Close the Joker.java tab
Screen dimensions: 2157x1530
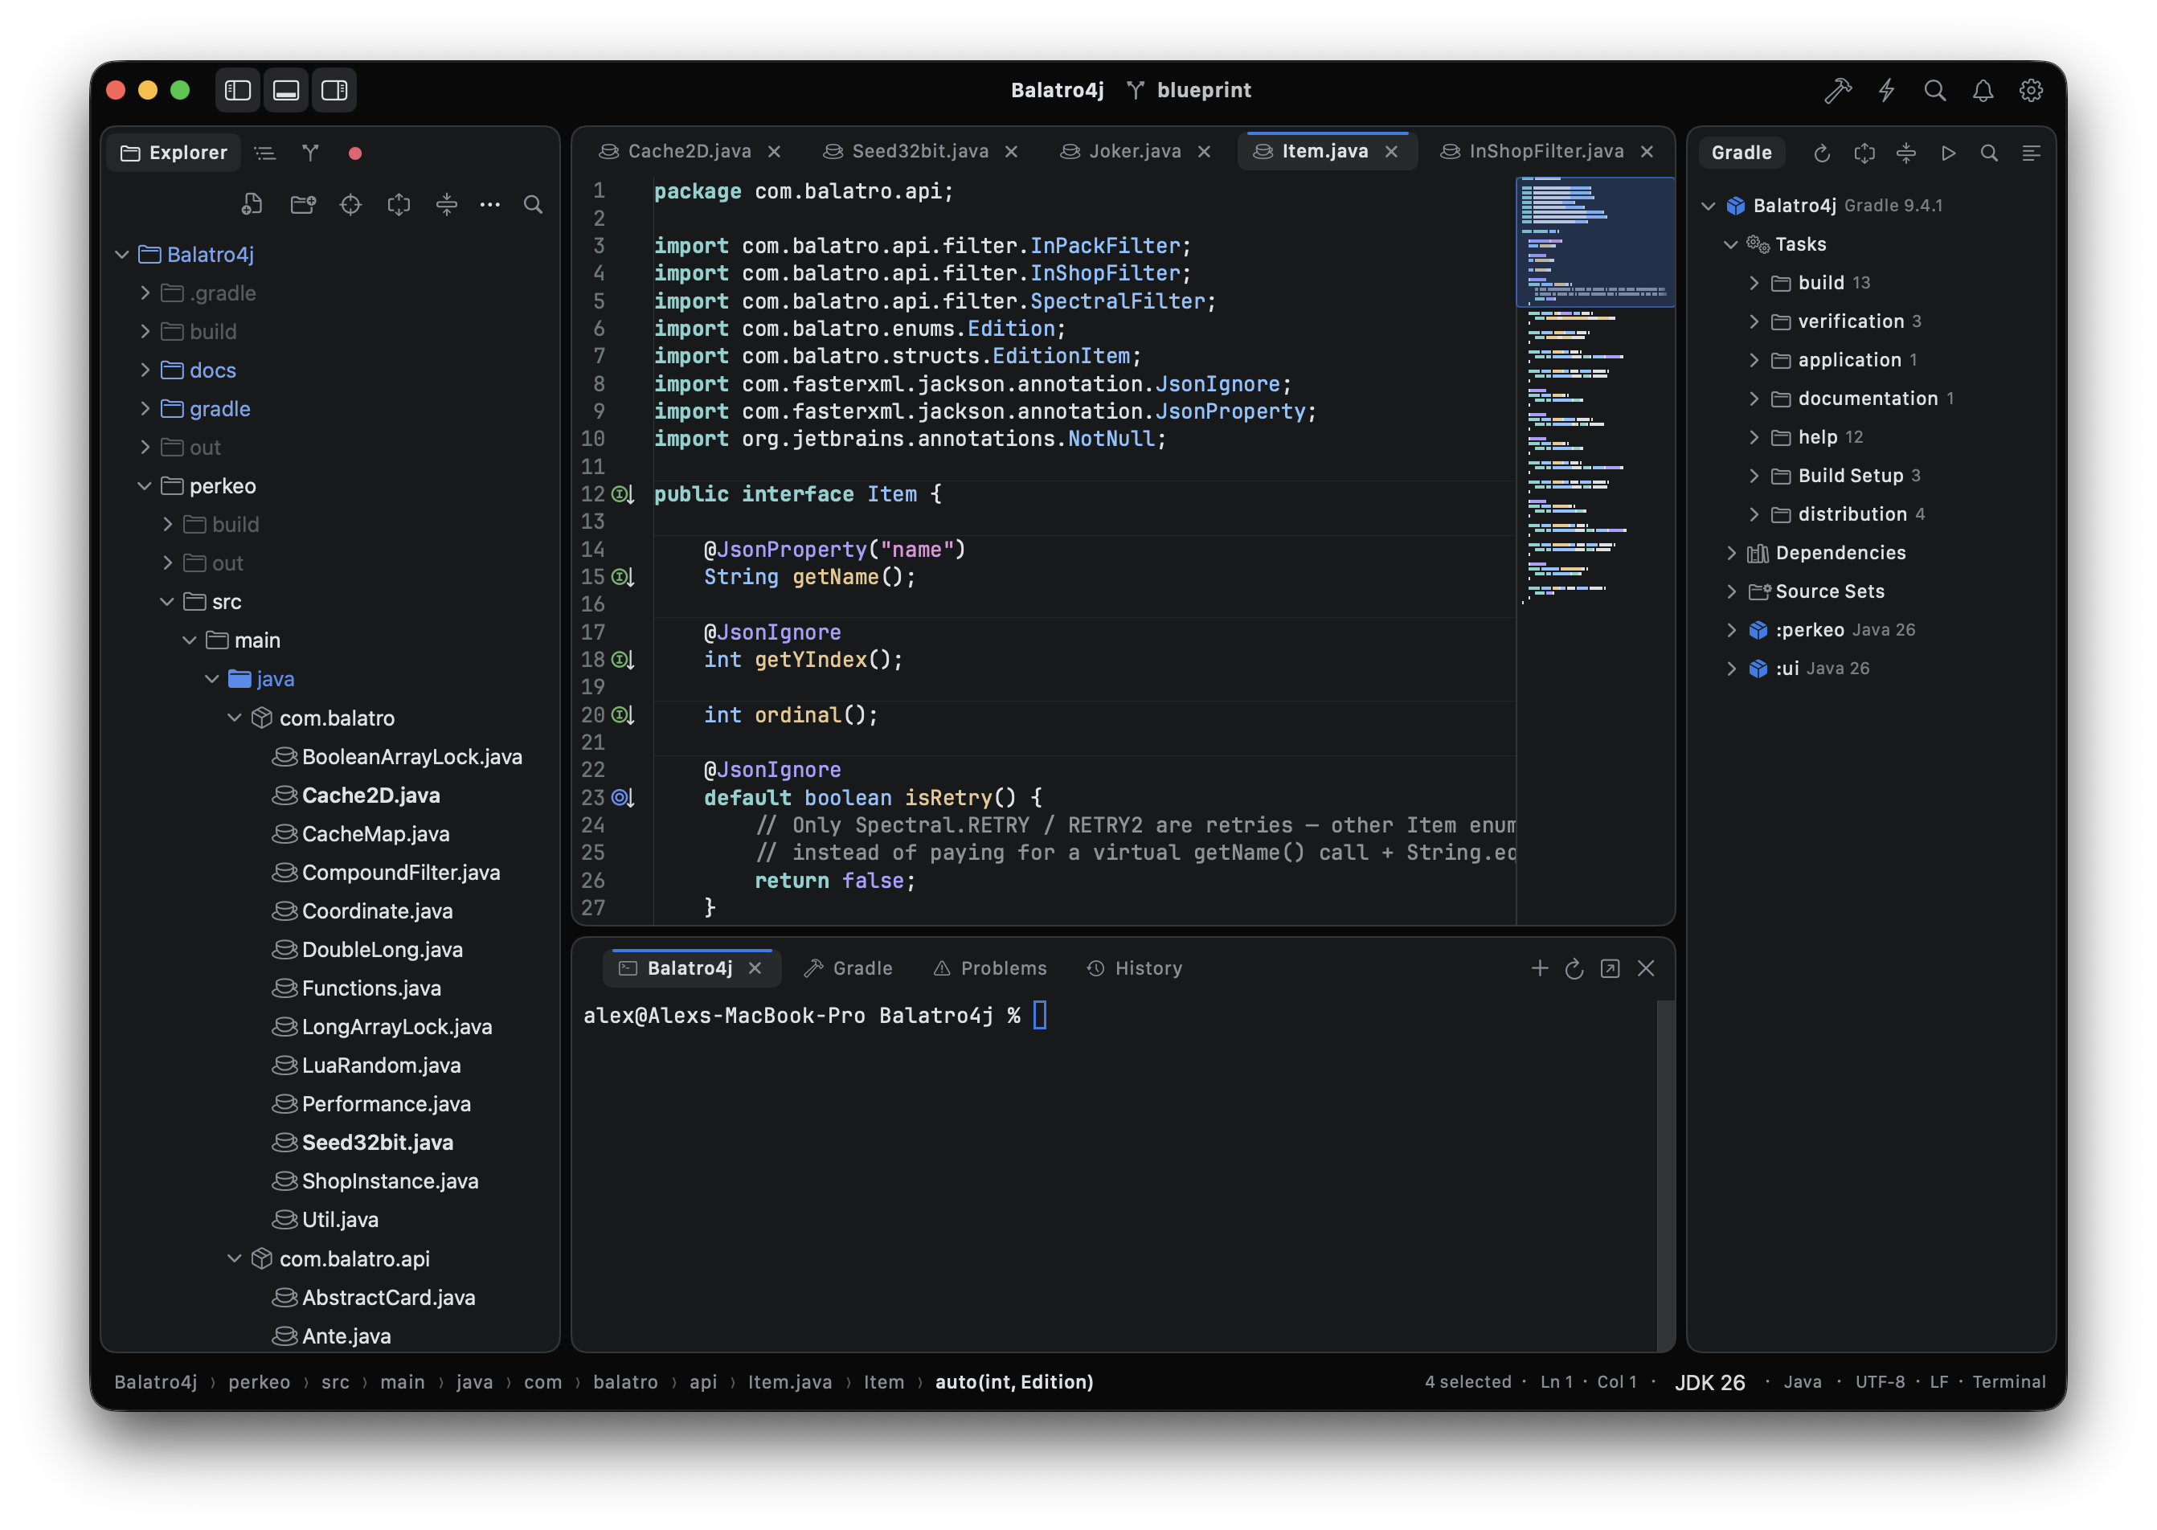[x=1205, y=152]
